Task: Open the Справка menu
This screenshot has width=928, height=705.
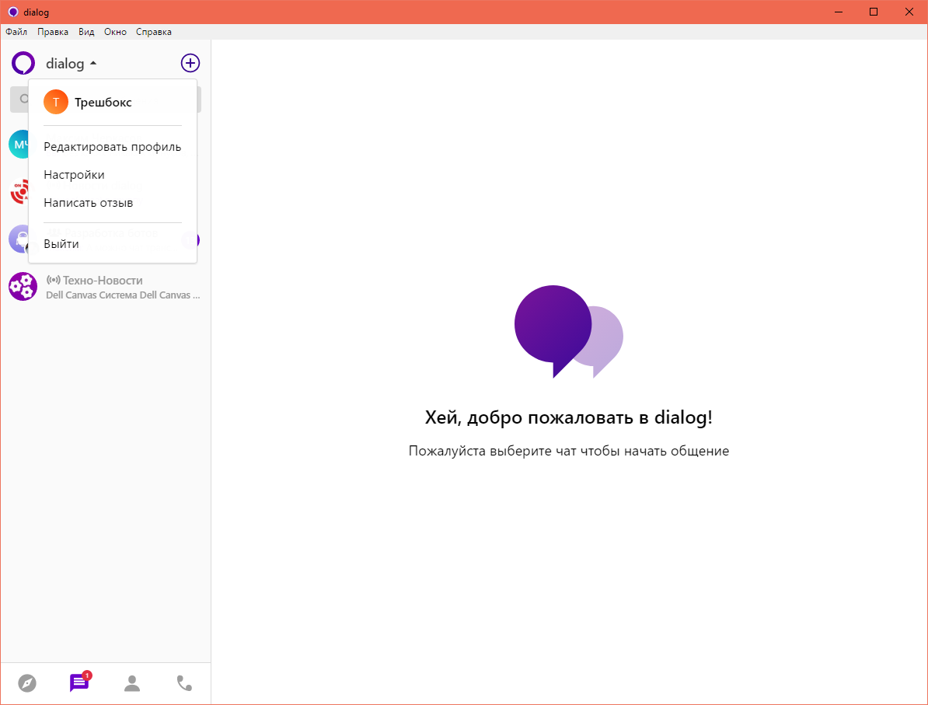Action: tap(154, 32)
